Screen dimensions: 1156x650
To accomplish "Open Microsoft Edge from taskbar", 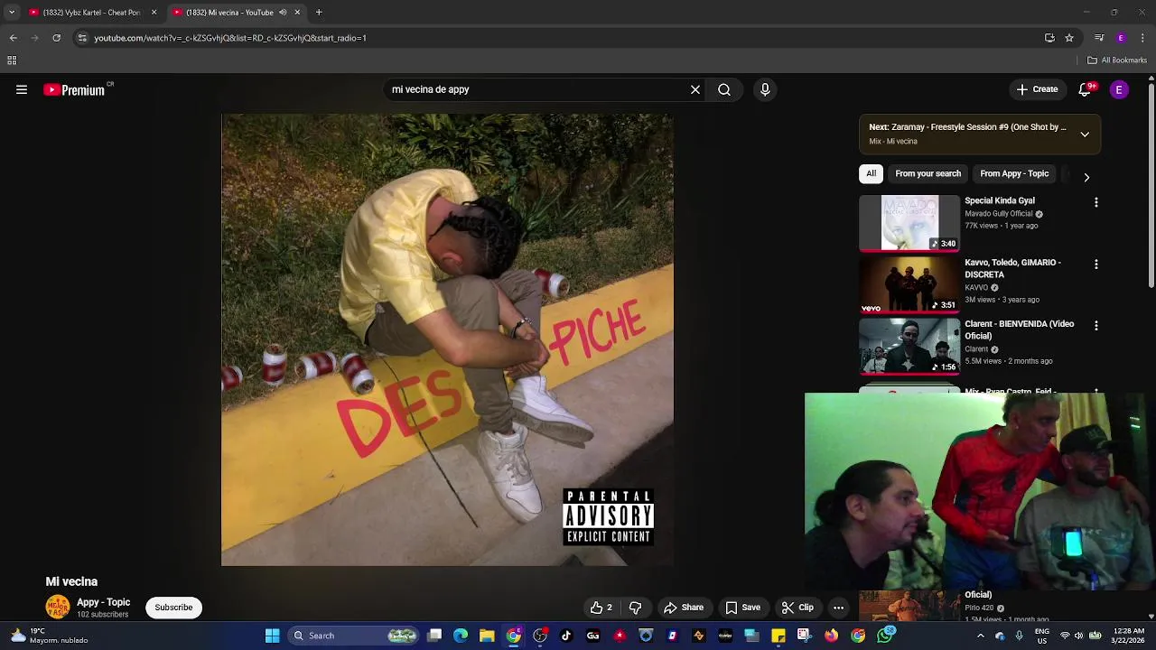I will click(461, 636).
